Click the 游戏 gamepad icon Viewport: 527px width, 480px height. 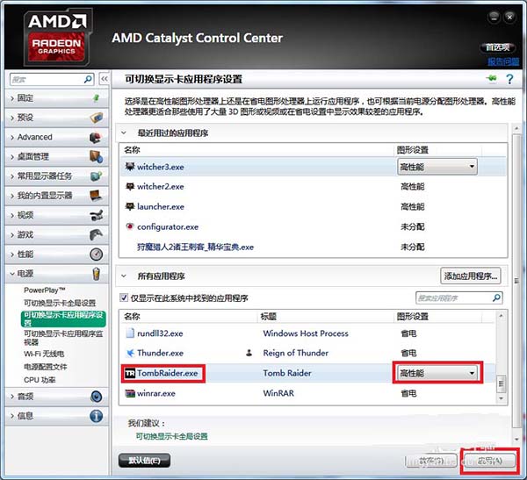[96, 234]
